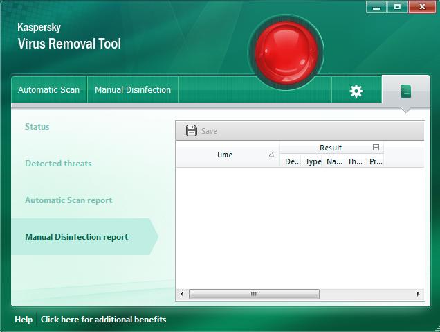Viewport: 440px width, 332px height.
Task: Click the Save button label
Action: (x=209, y=131)
